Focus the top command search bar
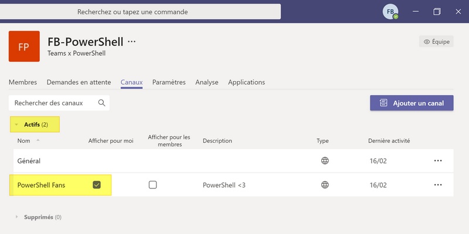The width and height of the screenshot is (469, 234). pos(141,12)
